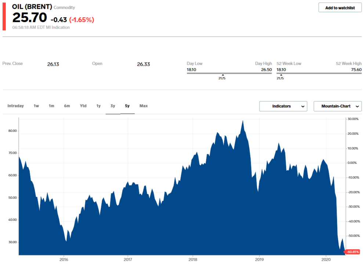Click the 52 Week Low label
The height and width of the screenshot is (264, 363).
click(x=289, y=63)
